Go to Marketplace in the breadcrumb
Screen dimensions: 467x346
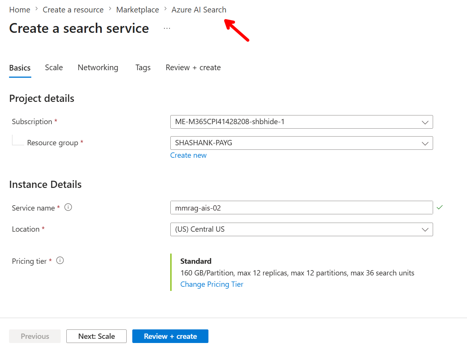tap(138, 10)
